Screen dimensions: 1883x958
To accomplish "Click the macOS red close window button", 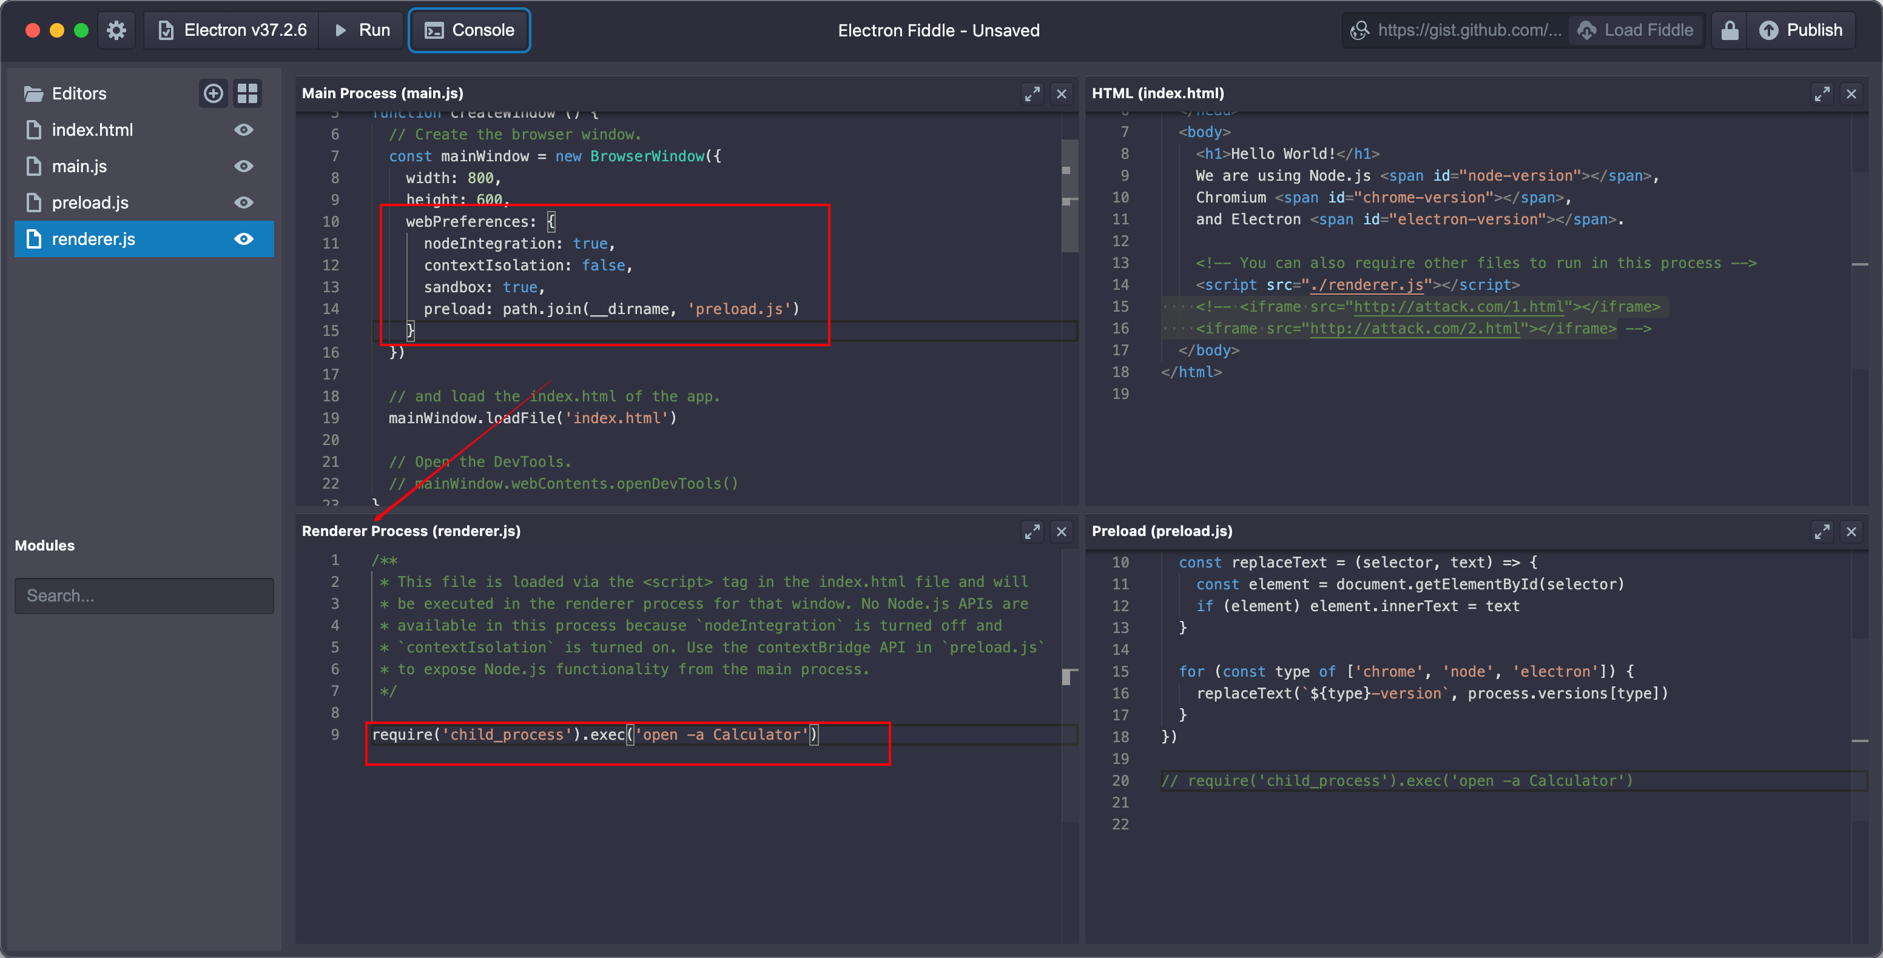I will coord(32,30).
